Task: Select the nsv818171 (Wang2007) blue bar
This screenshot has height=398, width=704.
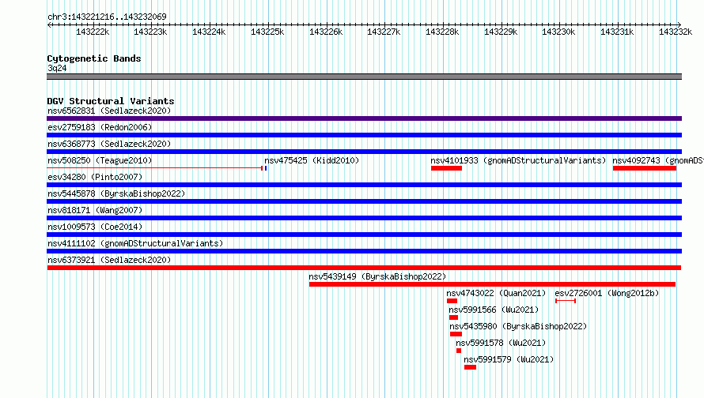Action: (364, 218)
